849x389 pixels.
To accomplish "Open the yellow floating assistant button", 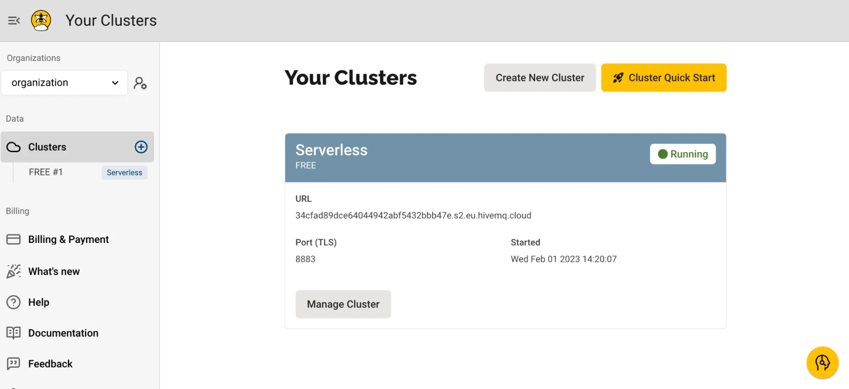I will click(x=823, y=363).
